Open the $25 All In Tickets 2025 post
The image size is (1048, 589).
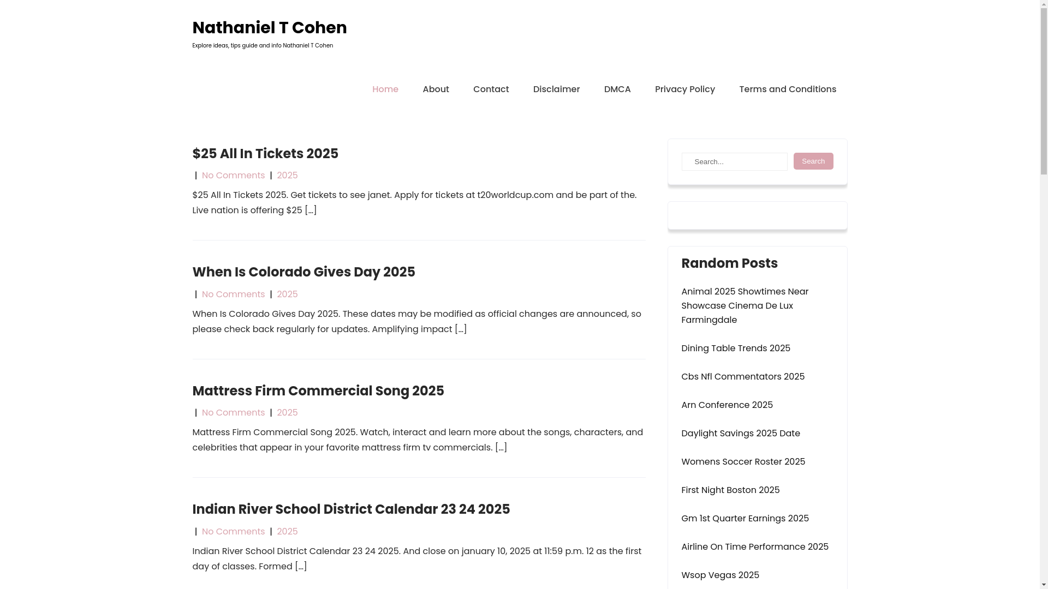[265, 154]
